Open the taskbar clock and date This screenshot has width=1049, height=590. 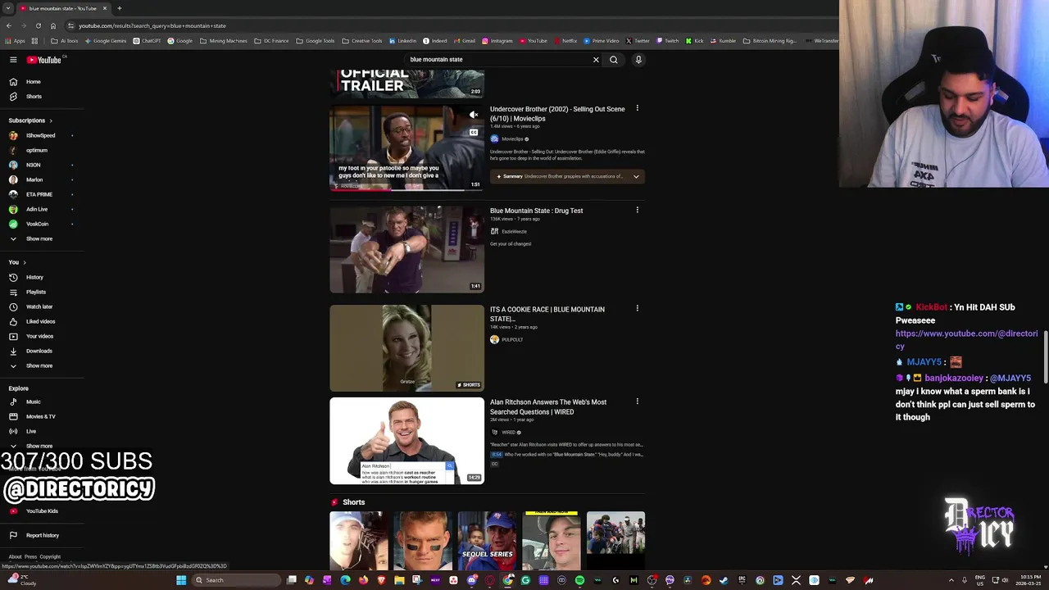click(x=1029, y=580)
